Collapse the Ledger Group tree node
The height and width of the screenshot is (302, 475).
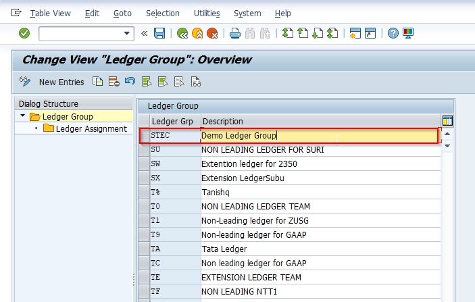(22, 116)
